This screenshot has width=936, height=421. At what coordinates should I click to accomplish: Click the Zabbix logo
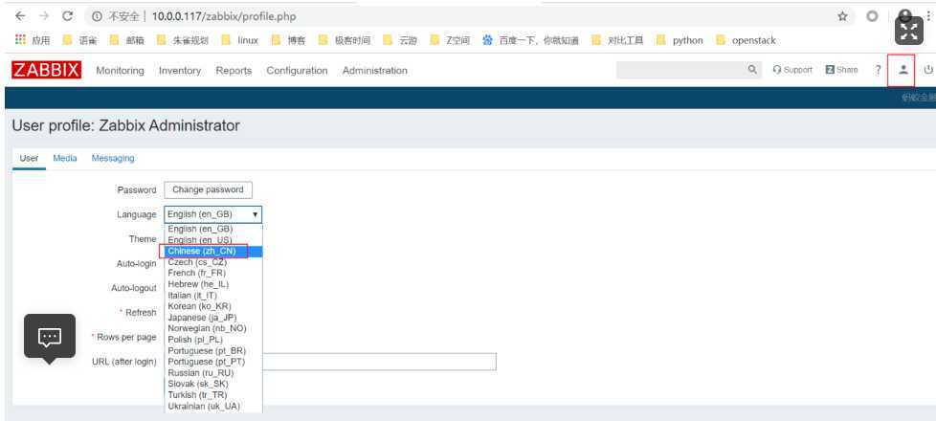coord(46,70)
